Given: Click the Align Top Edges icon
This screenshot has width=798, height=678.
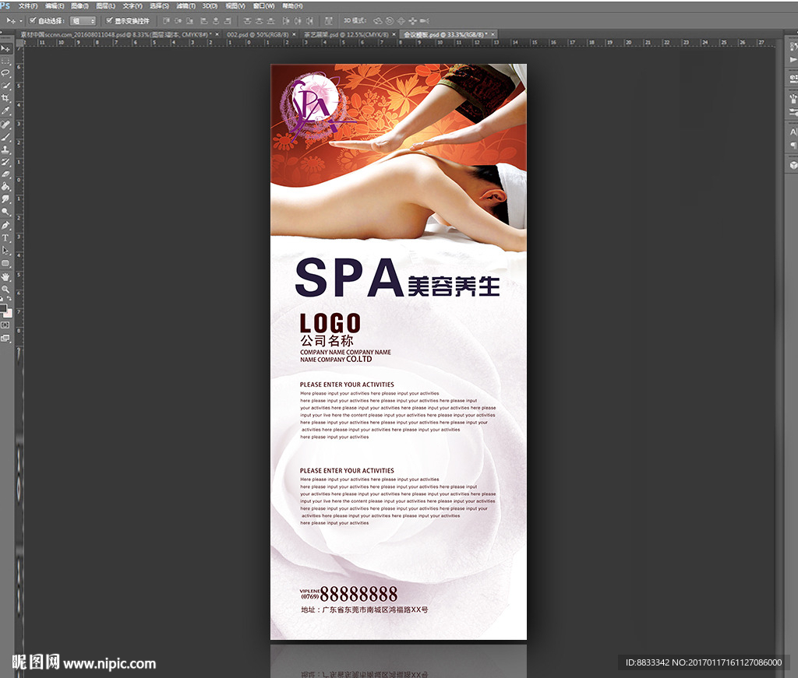Looking at the screenshot, I should tap(167, 21).
